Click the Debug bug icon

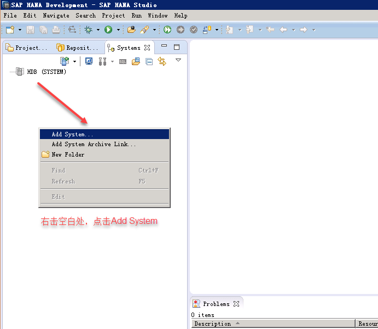click(x=88, y=30)
